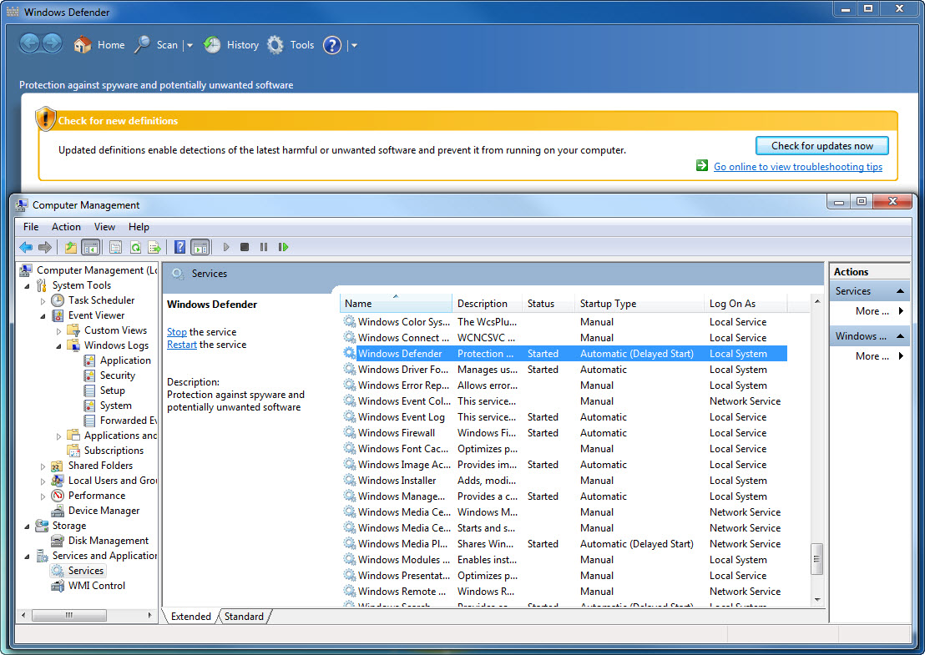Open scan options dropdown arrow
Viewport: 925px width, 655px height.
(190, 45)
